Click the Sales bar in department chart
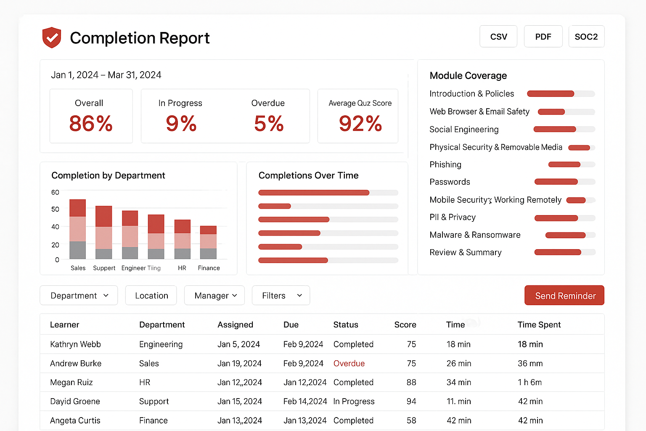Screen dimensions: 646x431 (x=77, y=229)
